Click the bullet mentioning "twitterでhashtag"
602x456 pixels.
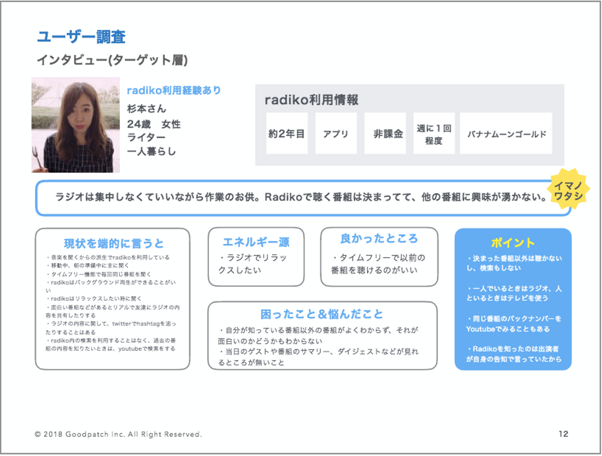coord(111,328)
